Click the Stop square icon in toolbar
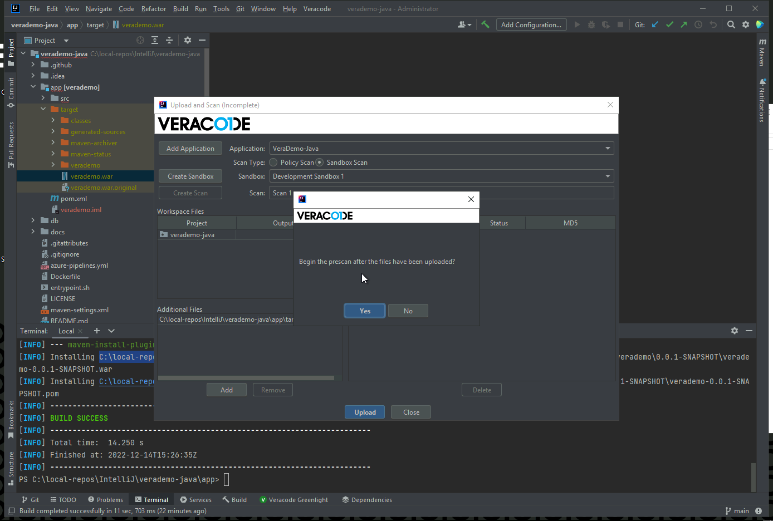Image resolution: width=773 pixels, height=521 pixels. [x=620, y=24]
